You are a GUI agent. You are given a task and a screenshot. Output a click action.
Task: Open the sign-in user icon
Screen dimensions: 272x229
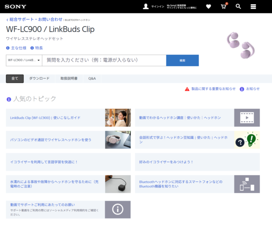tap(146, 6)
